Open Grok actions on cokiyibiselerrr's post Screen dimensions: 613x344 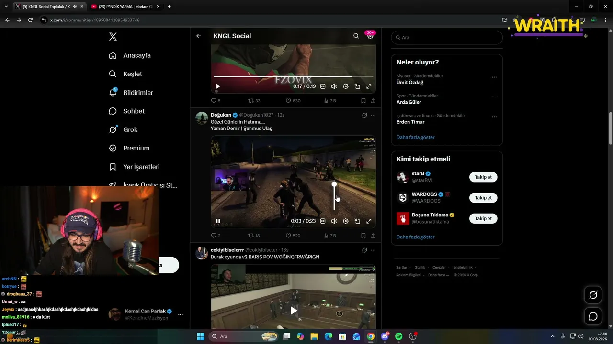coord(364,250)
